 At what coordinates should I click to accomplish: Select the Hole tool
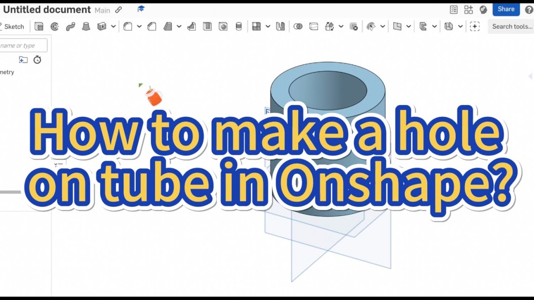[223, 27]
